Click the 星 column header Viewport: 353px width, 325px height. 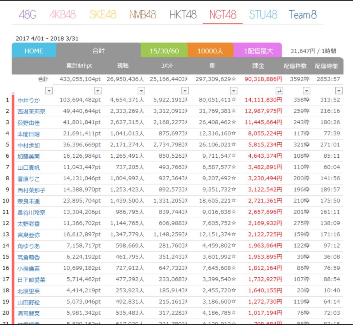pyautogui.click(x=212, y=66)
